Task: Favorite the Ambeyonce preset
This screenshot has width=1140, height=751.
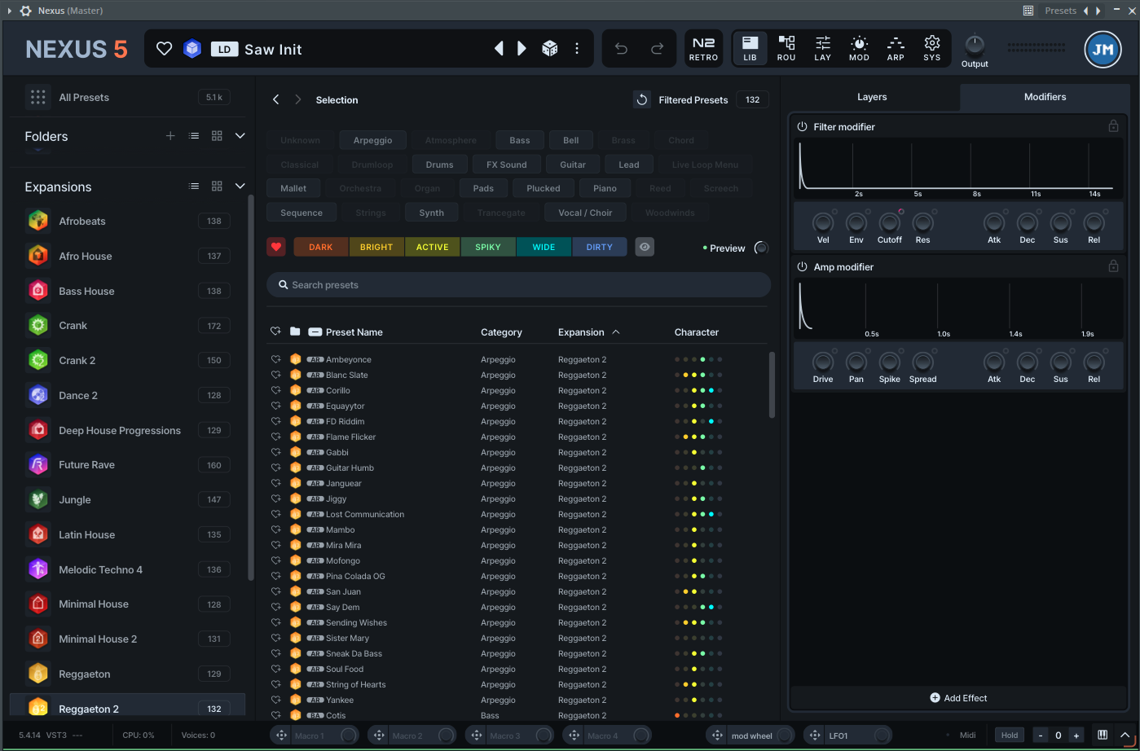Action: (x=276, y=359)
